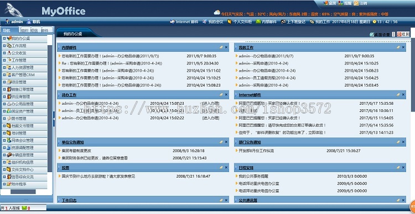Expand the 销售订单管理 tree node
415x214 pixels.
(x=4, y=89)
